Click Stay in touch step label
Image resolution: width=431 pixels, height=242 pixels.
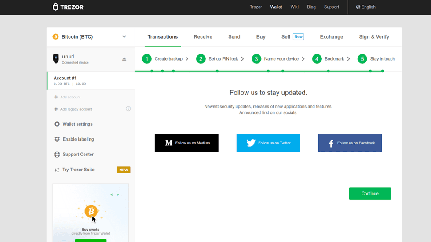[x=382, y=59]
